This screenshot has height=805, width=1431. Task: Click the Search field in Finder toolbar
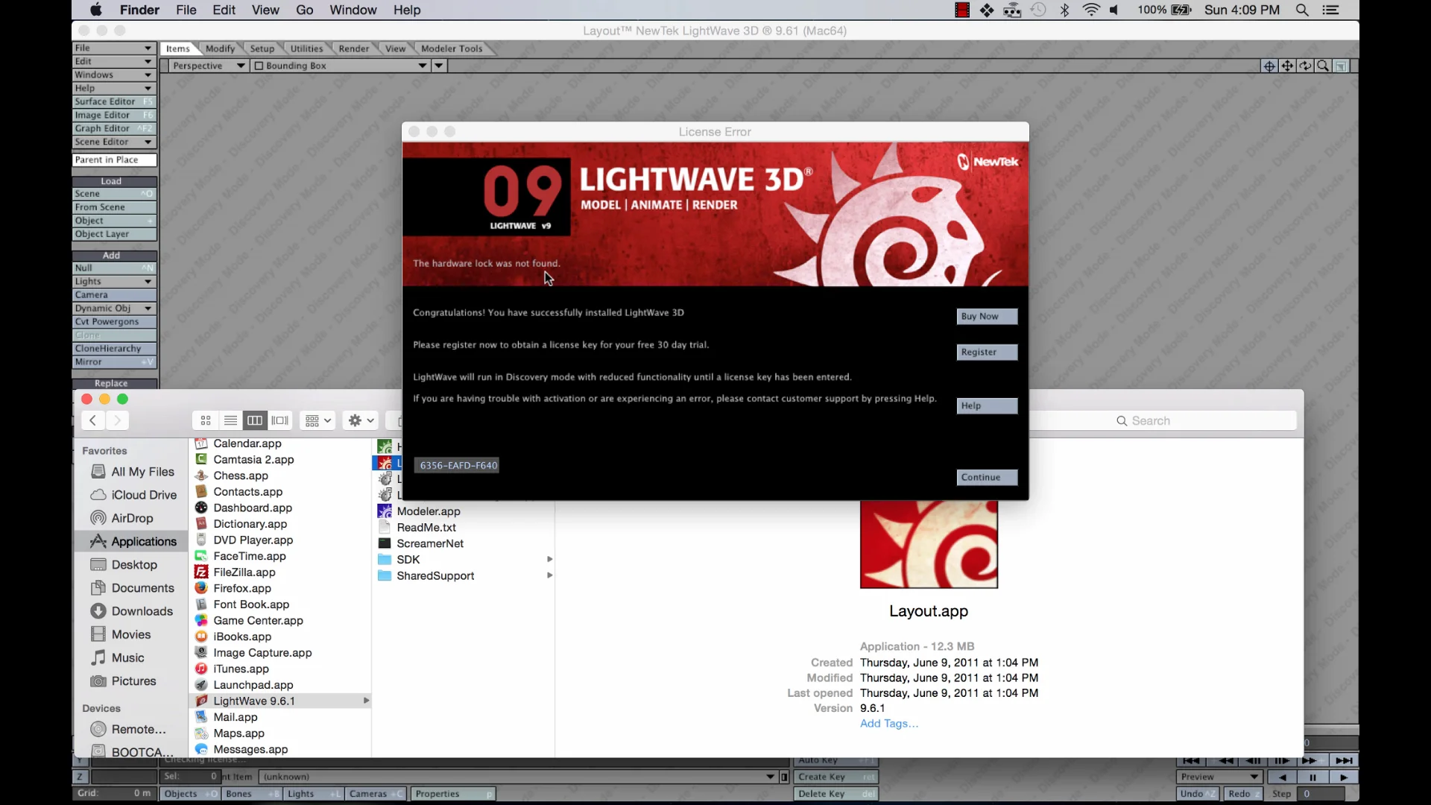1192,420
